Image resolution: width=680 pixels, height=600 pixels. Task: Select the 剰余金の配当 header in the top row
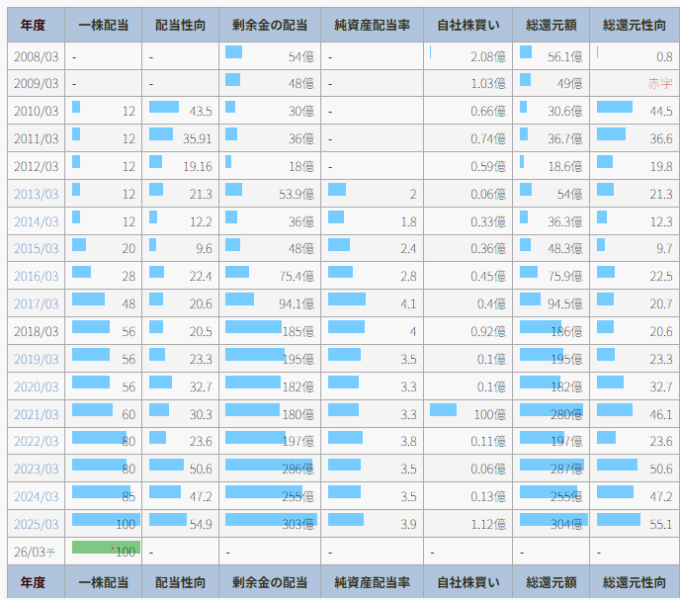point(269,25)
